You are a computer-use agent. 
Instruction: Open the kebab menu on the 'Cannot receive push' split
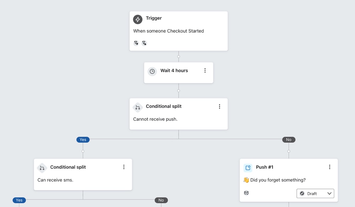click(x=219, y=106)
